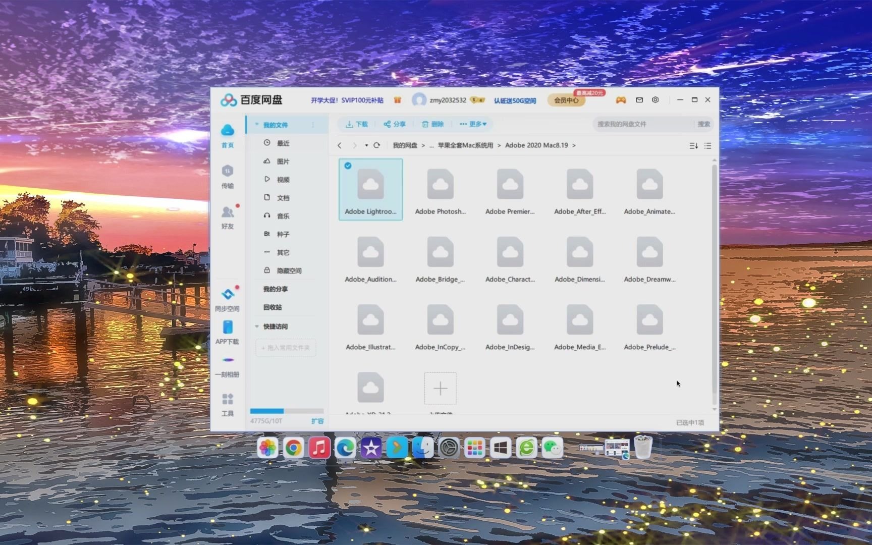The width and height of the screenshot is (872, 545).
Task: Click the refresh icon in the path bar
Action: [376, 145]
